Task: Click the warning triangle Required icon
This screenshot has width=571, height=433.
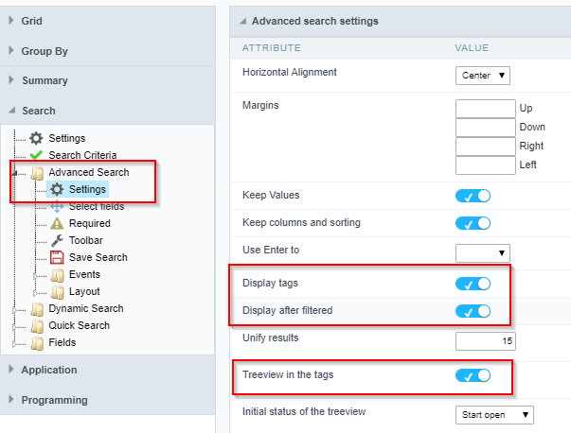Action: coord(57,223)
